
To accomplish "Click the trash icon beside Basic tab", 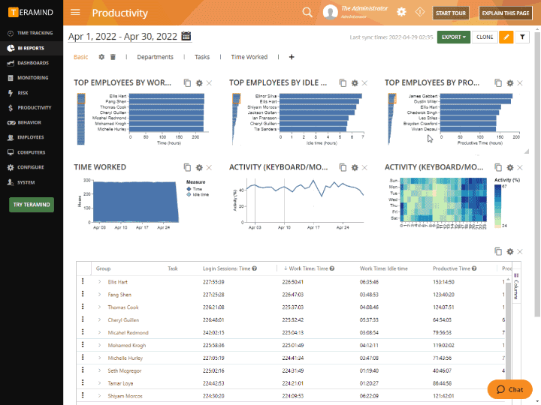I will [x=113, y=57].
